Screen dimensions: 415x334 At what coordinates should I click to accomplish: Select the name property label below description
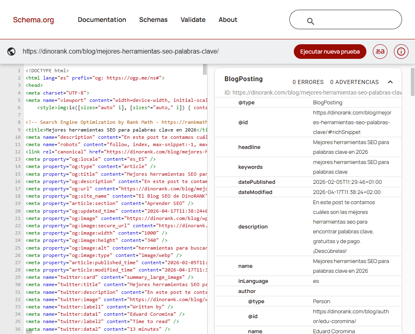click(245, 266)
